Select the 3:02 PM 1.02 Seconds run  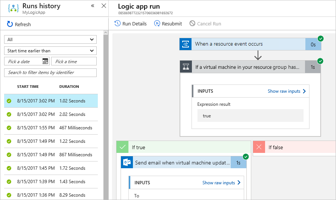tap(51, 101)
